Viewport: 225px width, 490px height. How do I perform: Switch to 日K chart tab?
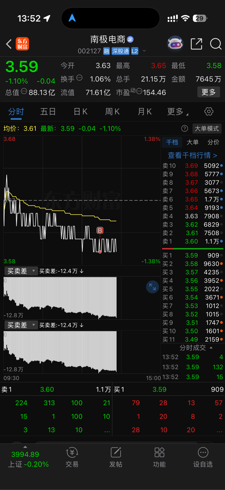(81, 112)
